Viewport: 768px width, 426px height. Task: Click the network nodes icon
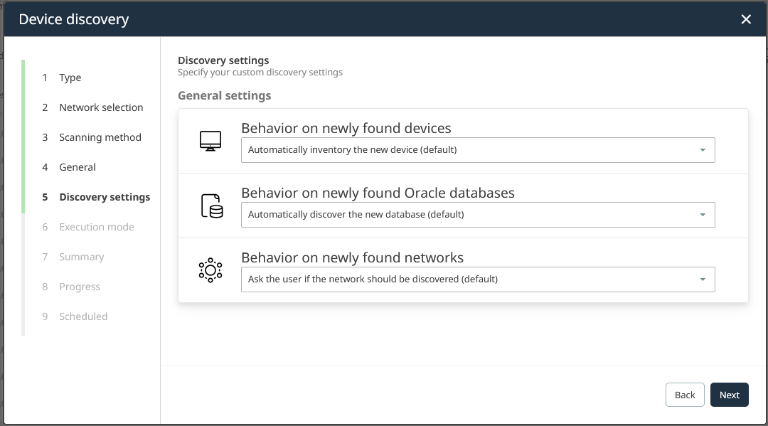(x=210, y=270)
